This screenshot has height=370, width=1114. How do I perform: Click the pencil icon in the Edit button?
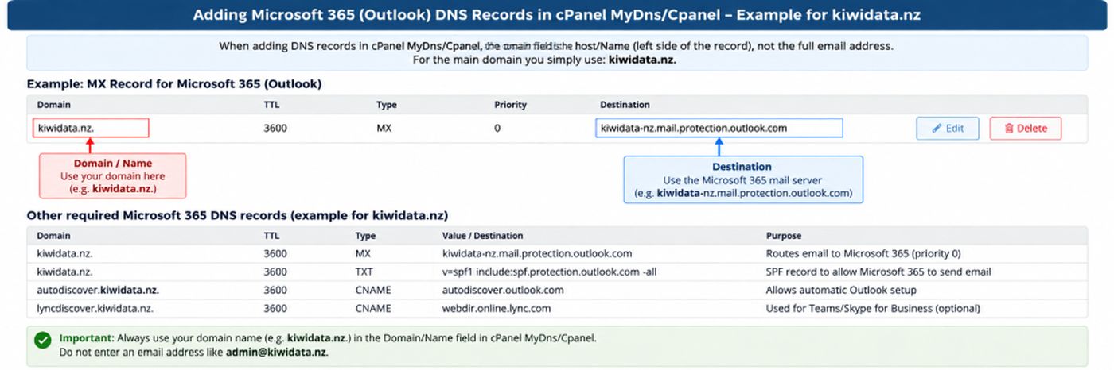937,129
